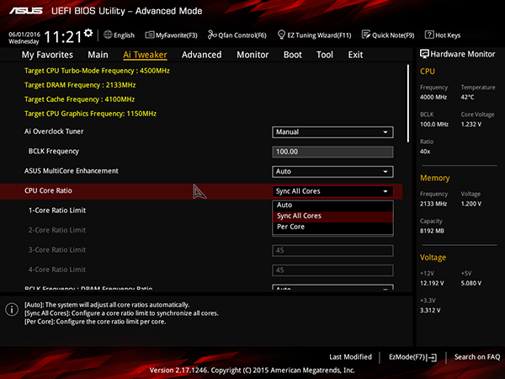505x379 pixels.
Task: Open the Boot tab
Action: (292, 55)
